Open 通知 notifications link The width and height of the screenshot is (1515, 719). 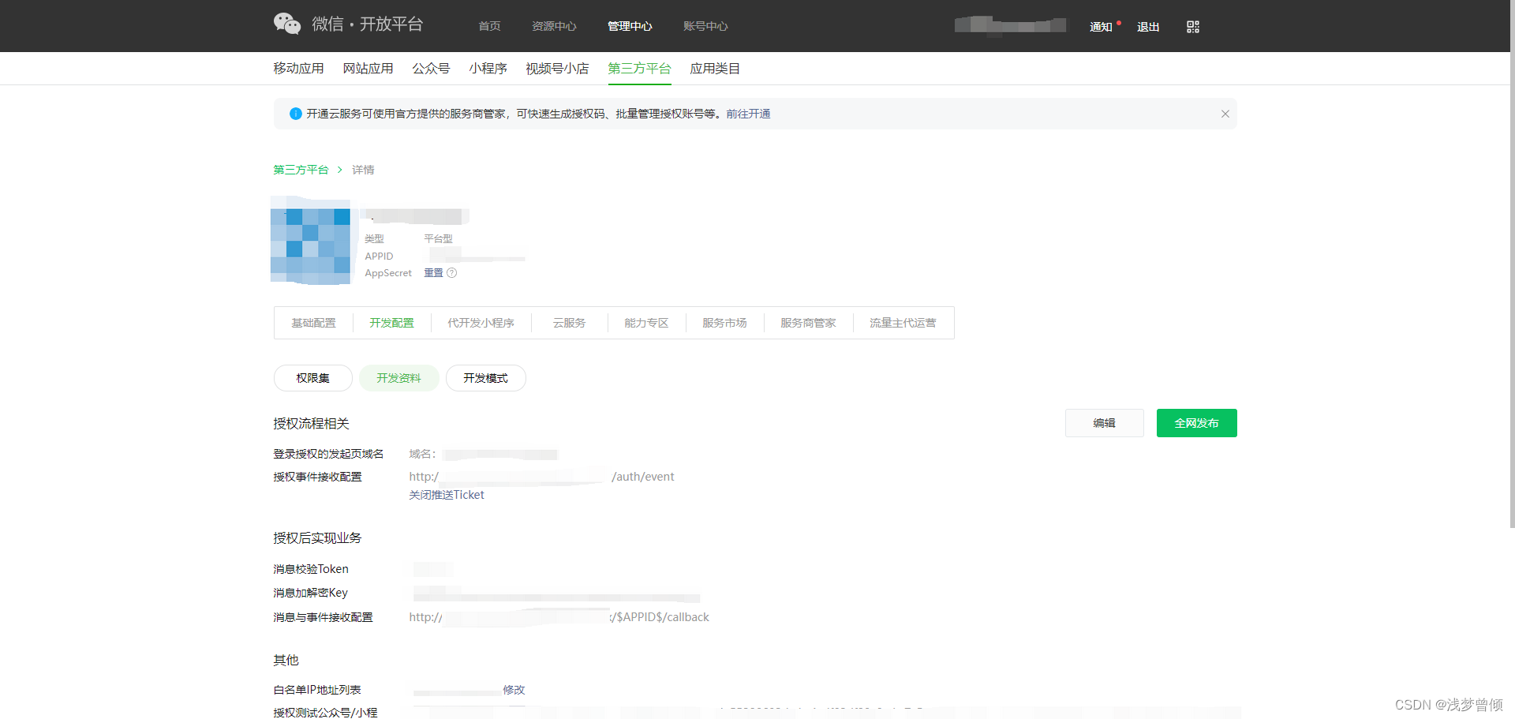1101,27
